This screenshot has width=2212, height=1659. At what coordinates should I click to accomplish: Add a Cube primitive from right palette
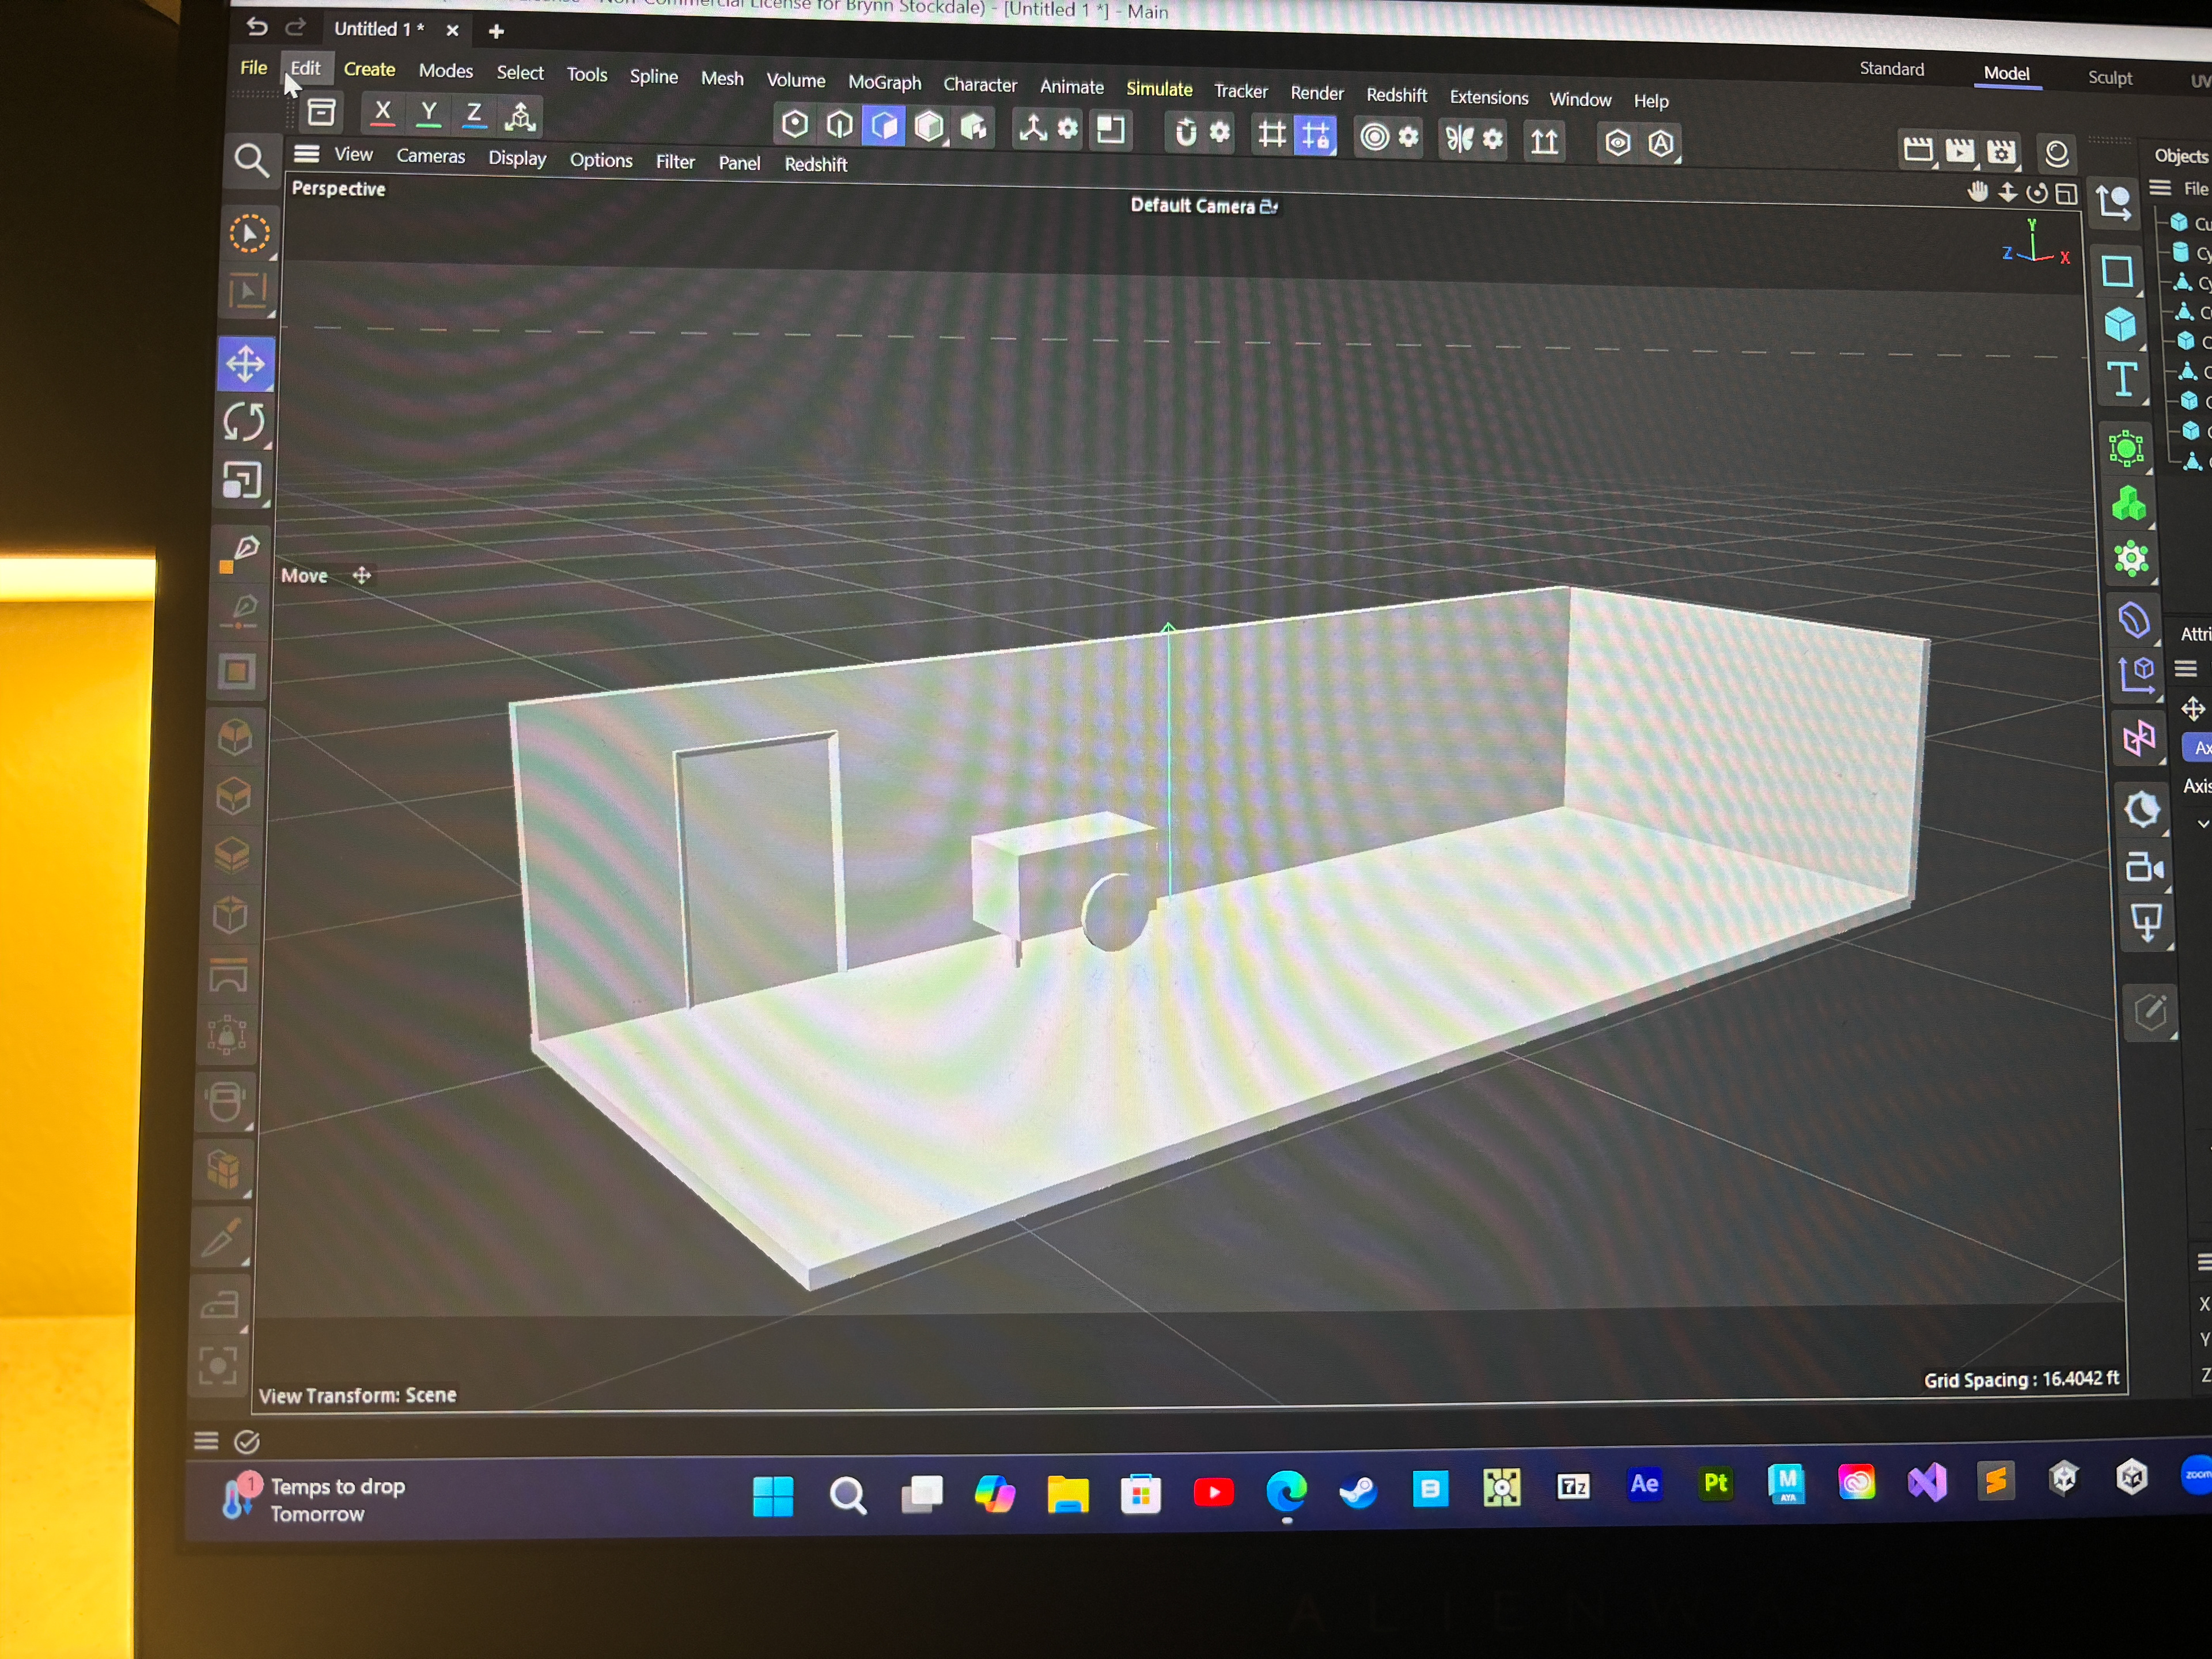[x=2120, y=325]
